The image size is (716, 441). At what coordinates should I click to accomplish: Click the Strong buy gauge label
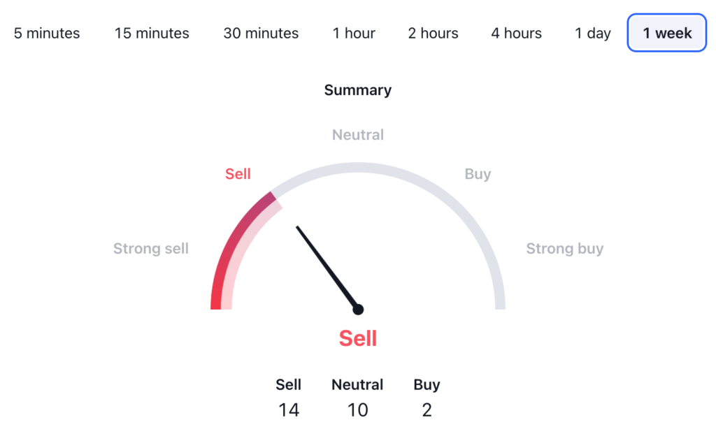coord(564,249)
